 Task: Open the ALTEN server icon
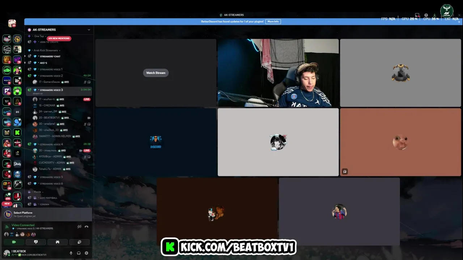pos(17,143)
